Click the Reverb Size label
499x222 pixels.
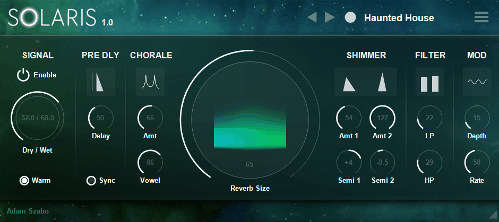tap(250, 188)
